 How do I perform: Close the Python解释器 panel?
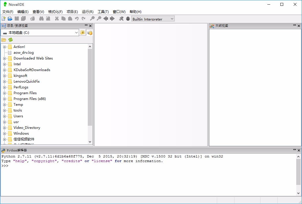[299, 150]
